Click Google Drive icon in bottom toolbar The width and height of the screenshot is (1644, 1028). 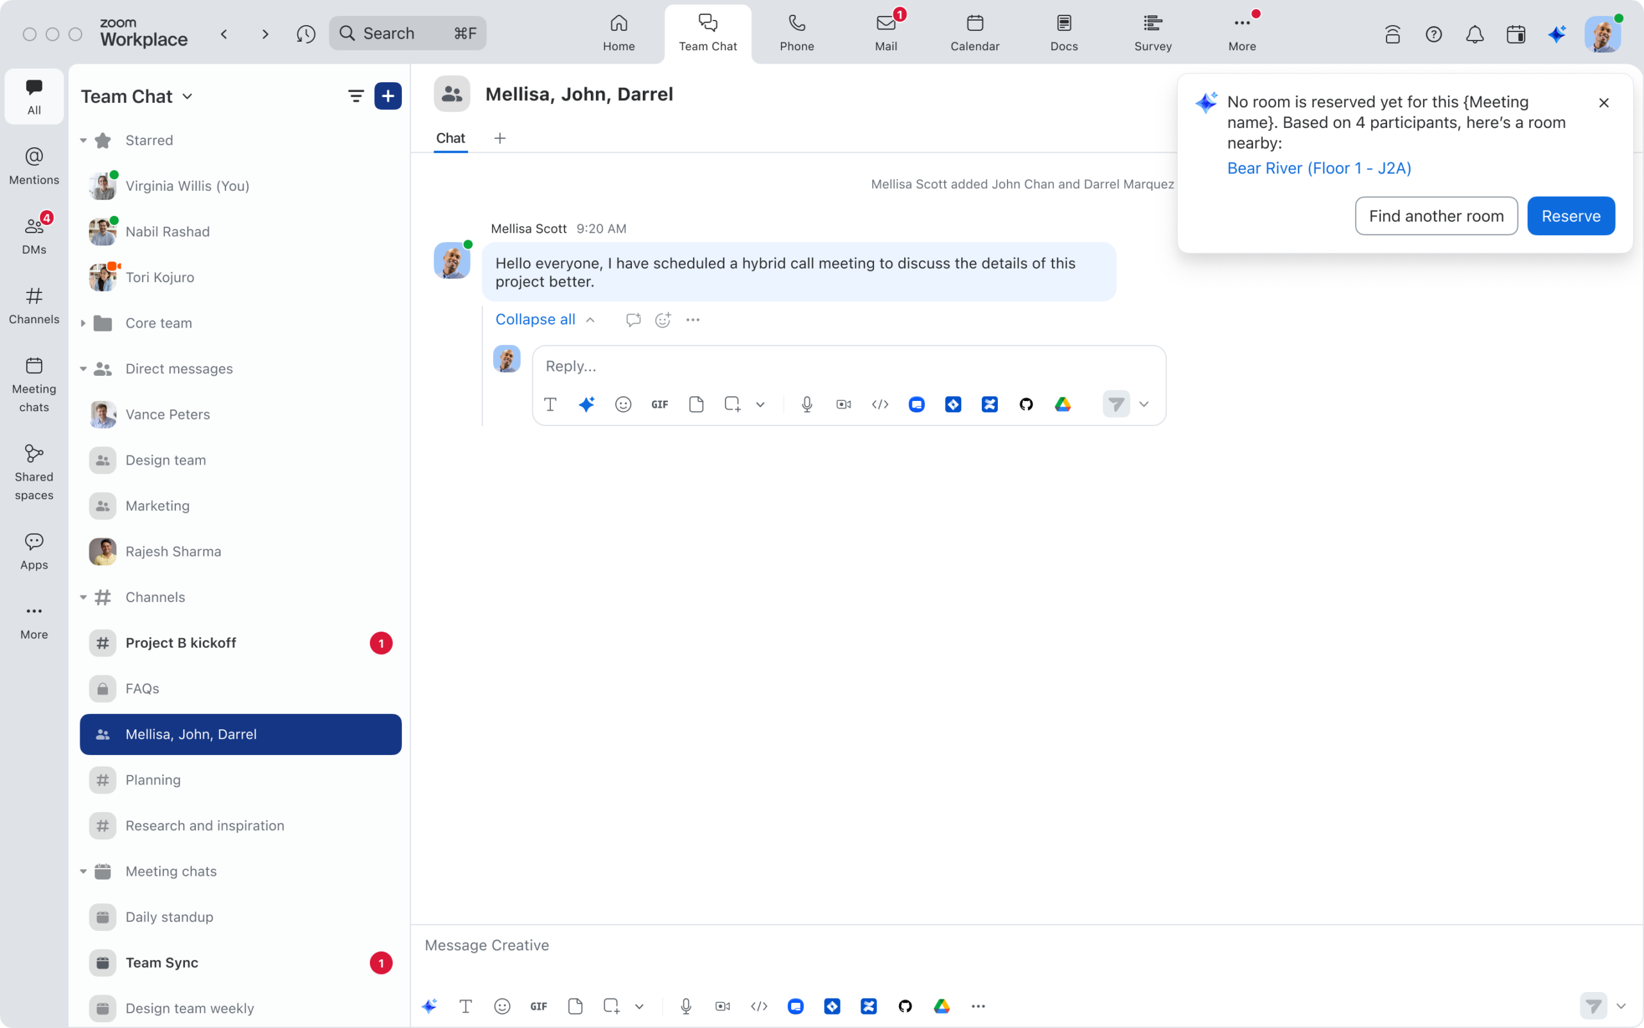941,1006
